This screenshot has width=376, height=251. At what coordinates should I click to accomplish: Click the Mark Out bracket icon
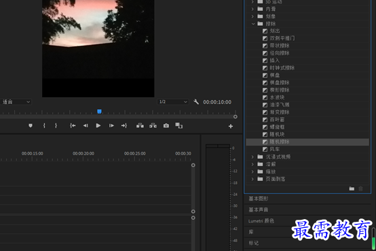click(56, 125)
